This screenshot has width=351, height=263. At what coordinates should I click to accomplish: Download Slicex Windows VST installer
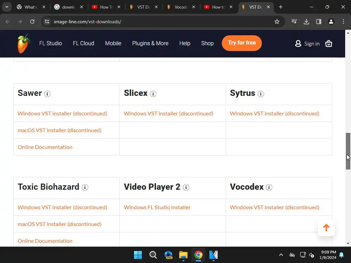coord(168,113)
